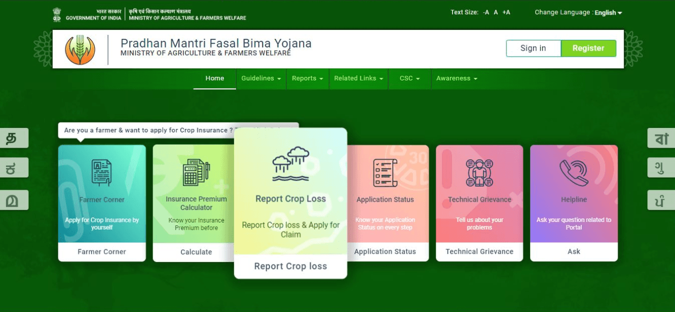
Task: Click the Helpline phone icon
Action: tap(574, 172)
